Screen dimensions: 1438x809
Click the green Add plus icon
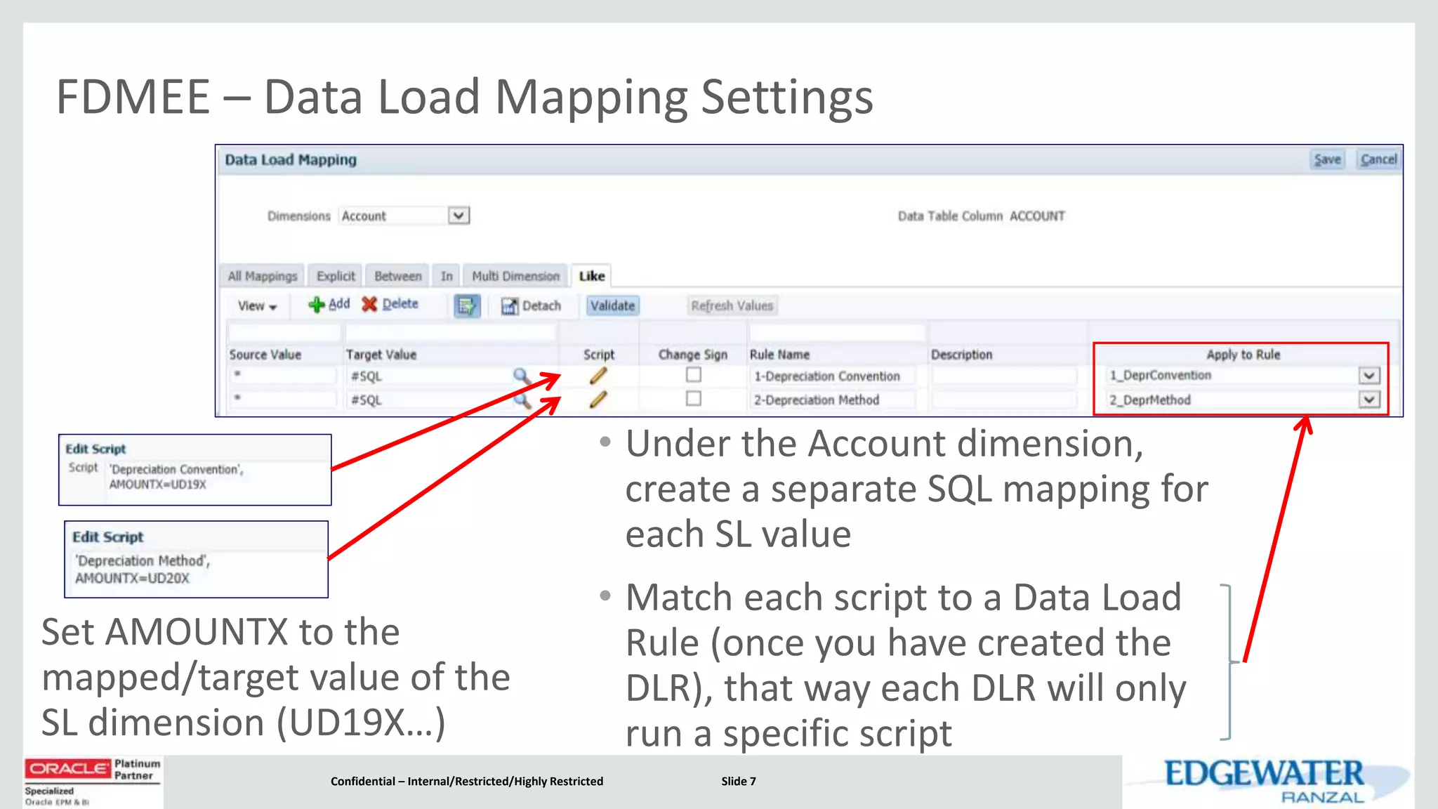(317, 304)
